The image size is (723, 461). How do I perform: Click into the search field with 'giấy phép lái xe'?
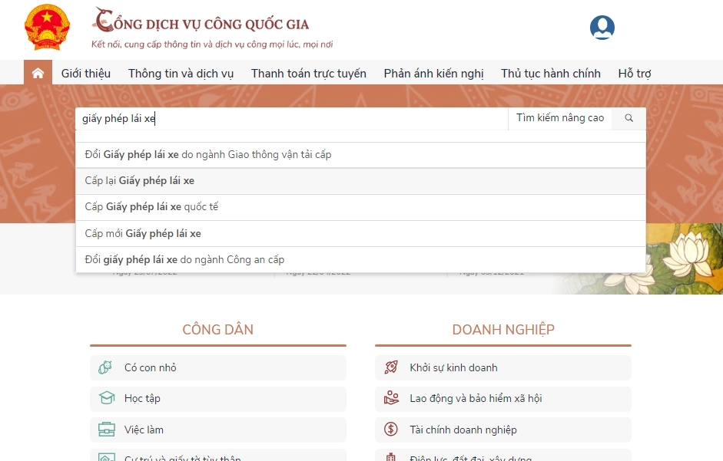[x=291, y=119]
